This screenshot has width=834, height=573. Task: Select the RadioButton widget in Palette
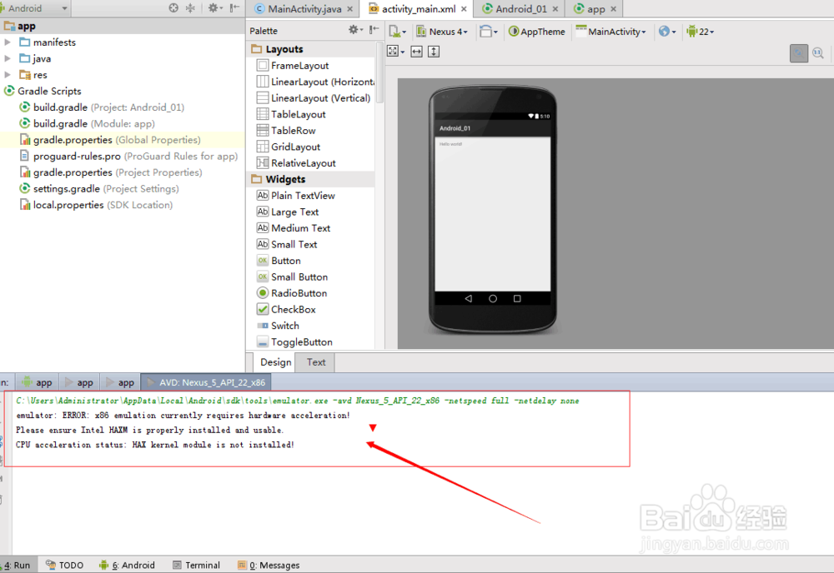click(299, 293)
